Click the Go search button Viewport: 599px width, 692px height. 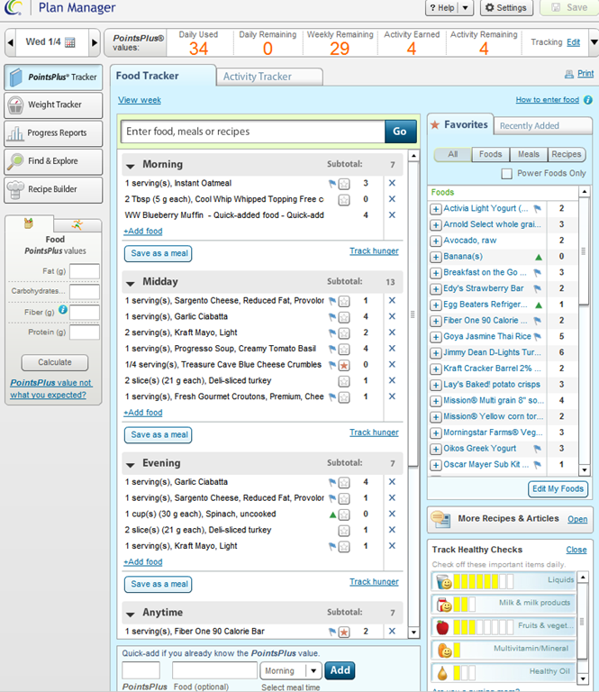pos(400,132)
